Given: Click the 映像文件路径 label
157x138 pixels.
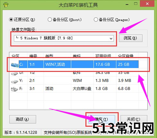Looking at the screenshot, I should pyautogui.click(x=24, y=29).
